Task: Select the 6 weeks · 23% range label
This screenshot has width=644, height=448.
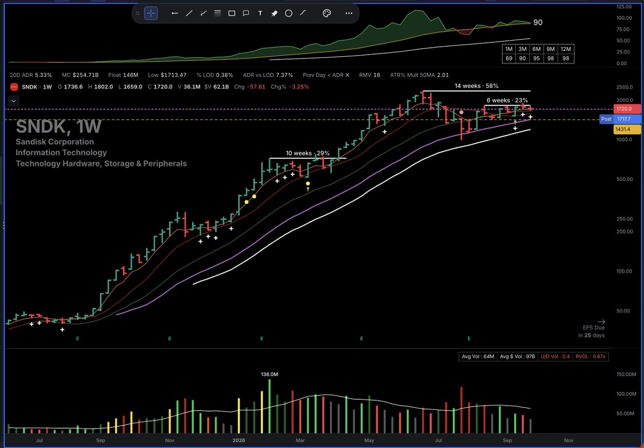Action: click(508, 100)
